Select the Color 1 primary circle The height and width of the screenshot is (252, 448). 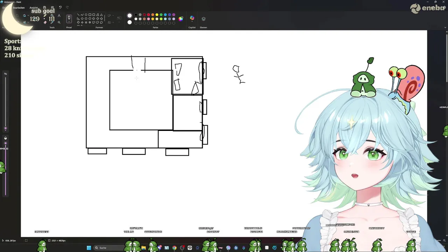coord(129,15)
